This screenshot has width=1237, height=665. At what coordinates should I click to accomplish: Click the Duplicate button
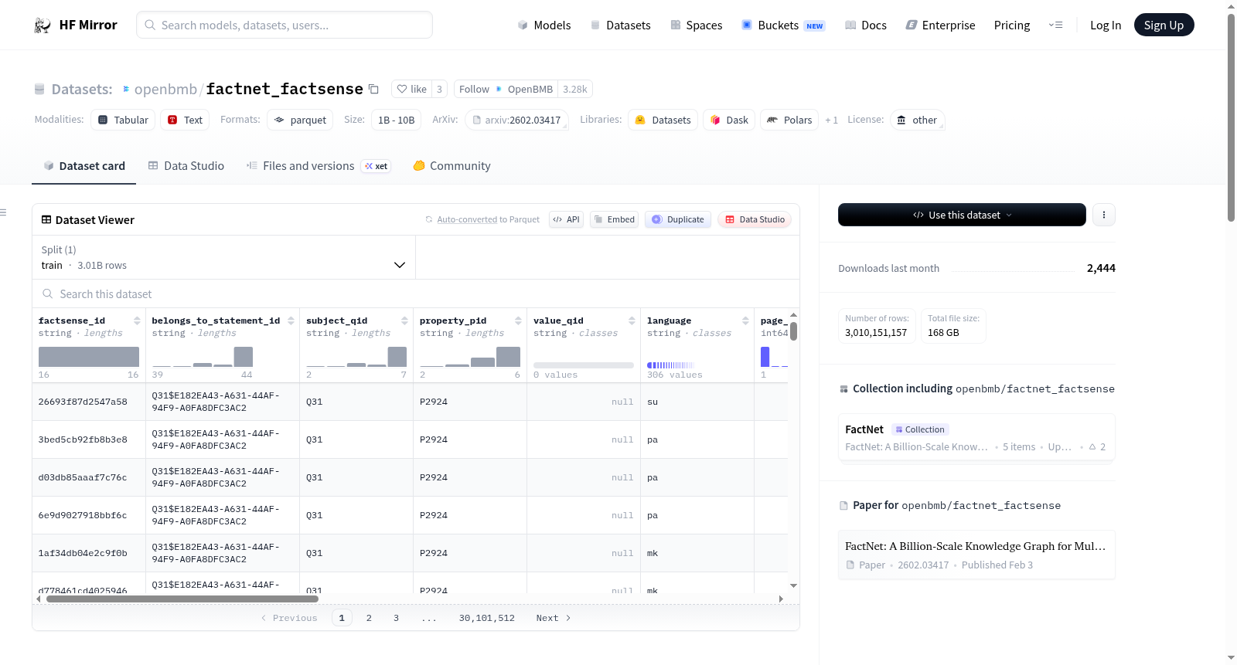[678, 219]
